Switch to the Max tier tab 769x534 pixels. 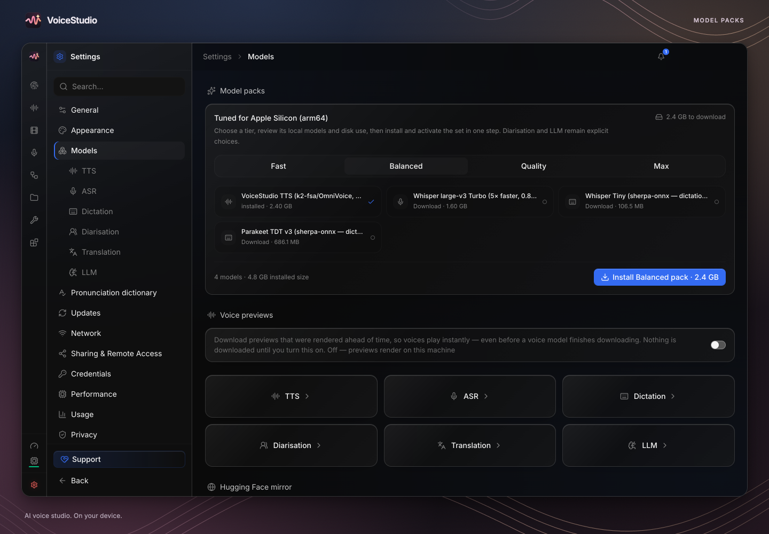(x=661, y=166)
